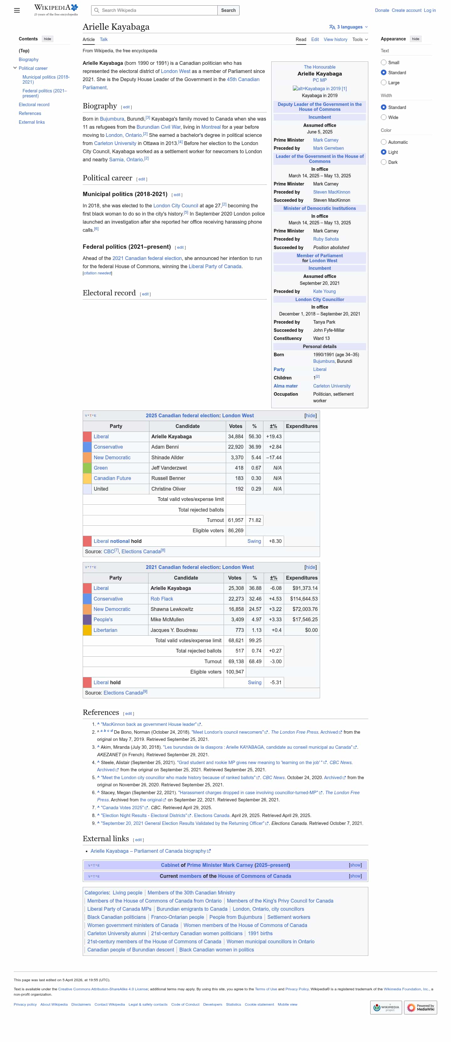Click the Log in link

[x=430, y=11]
